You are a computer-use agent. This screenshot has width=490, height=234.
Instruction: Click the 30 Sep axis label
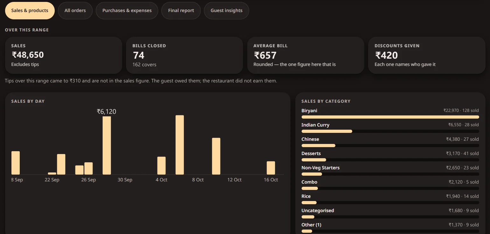click(x=125, y=180)
